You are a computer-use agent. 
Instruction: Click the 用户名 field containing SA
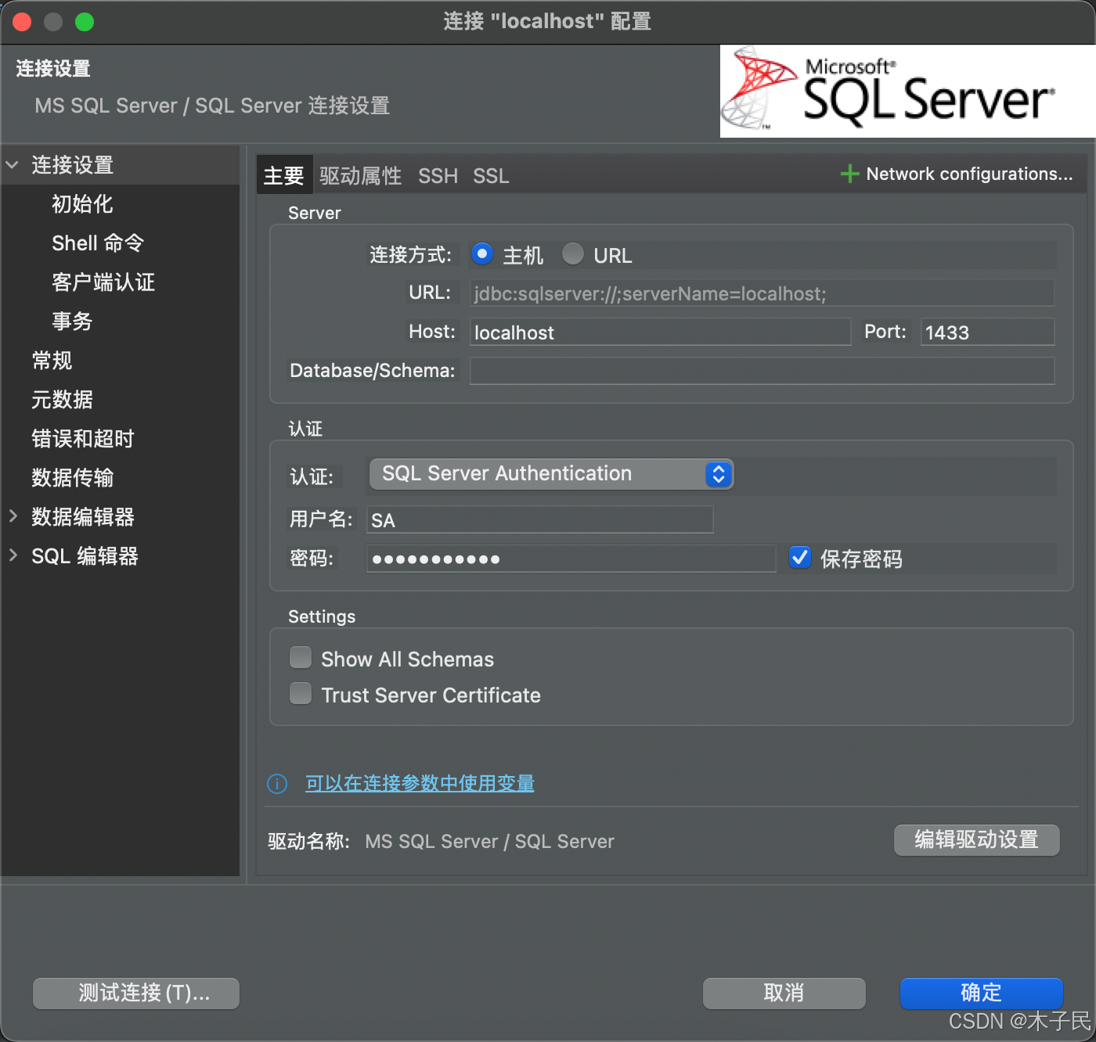click(539, 519)
